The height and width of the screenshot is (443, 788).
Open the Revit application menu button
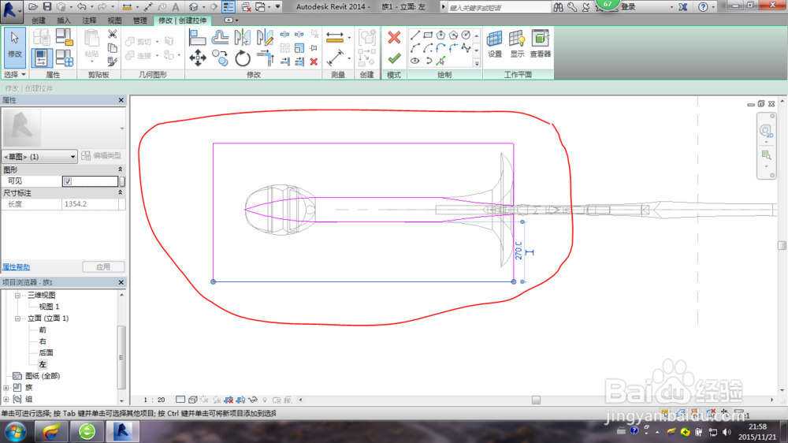(11, 9)
